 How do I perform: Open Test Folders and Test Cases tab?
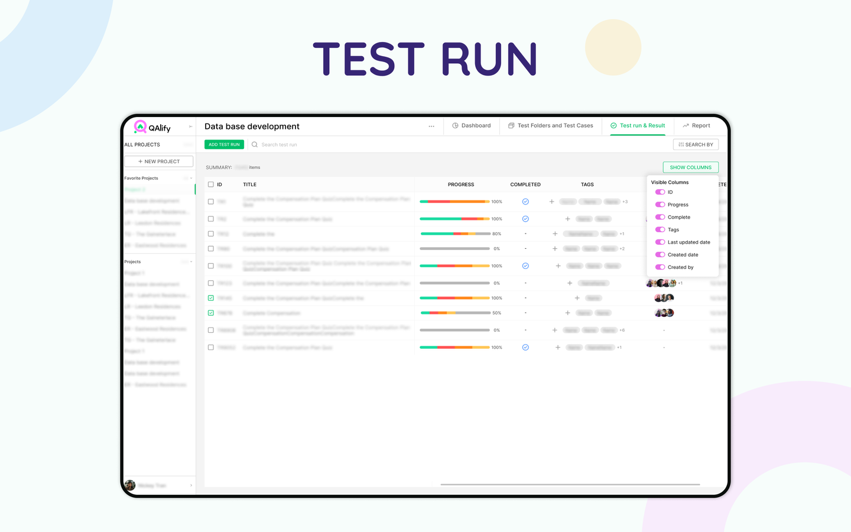[x=551, y=125]
